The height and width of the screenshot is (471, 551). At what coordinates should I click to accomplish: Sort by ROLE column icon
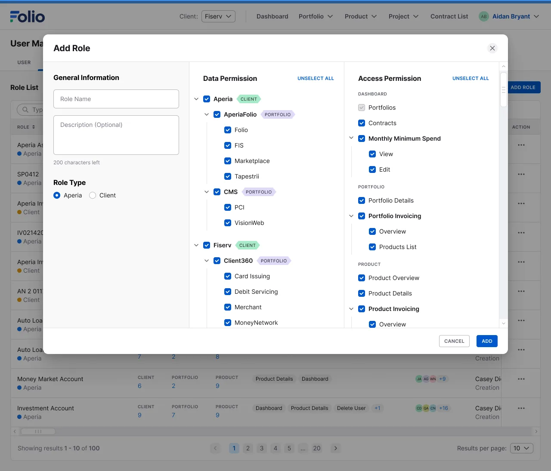coord(34,127)
